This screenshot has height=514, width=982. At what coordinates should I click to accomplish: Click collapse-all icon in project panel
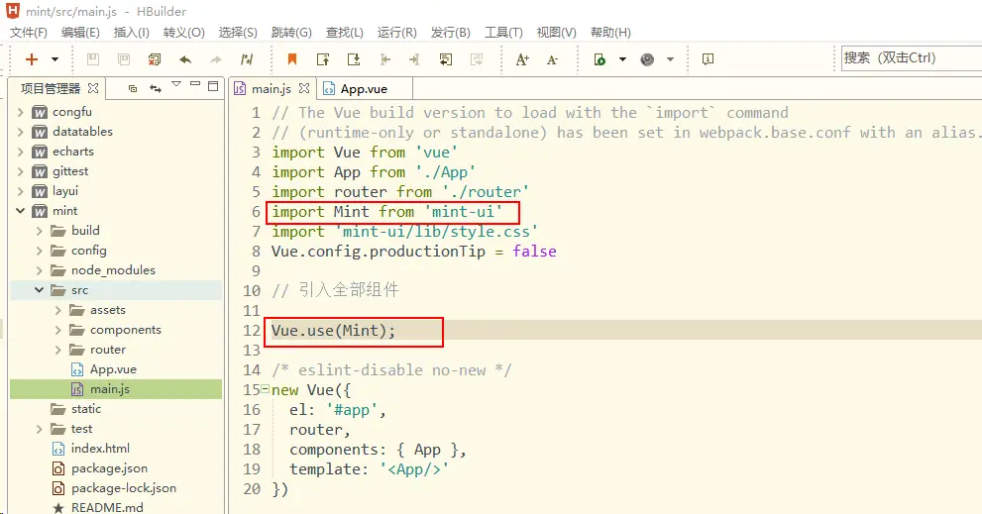pyautogui.click(x=132, y=89)
